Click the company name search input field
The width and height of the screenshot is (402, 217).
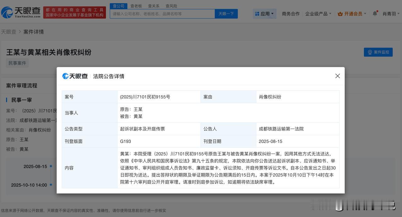pyautogui.click(x=162, y=14)
